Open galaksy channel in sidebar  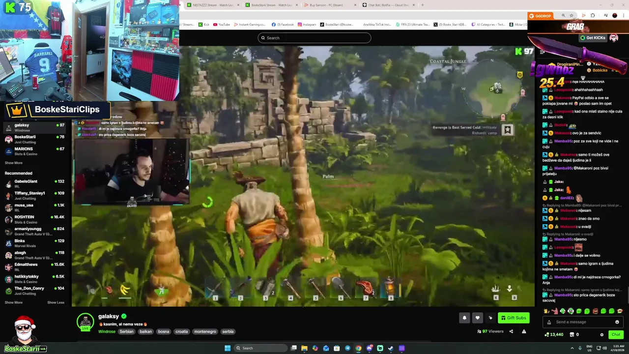click(x=34, y=127)
